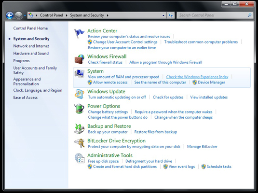Click shield icon next to Schedule tasks
This screenshot has width=258, height=193.
pos(204,166)
